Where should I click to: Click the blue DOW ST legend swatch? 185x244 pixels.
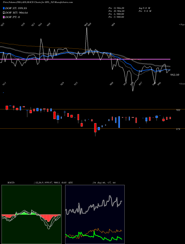pos(4,8)
